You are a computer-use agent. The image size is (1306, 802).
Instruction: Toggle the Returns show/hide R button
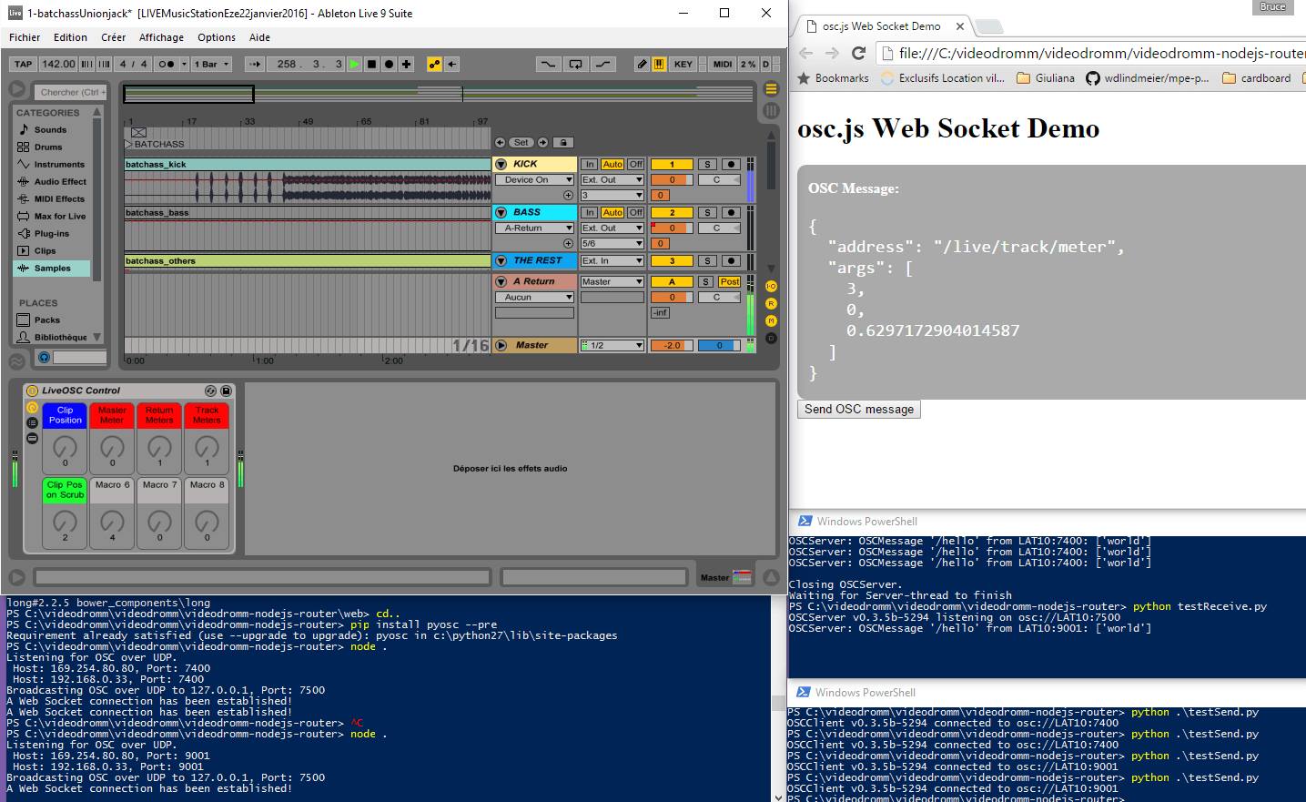click(x=771, y=303)
